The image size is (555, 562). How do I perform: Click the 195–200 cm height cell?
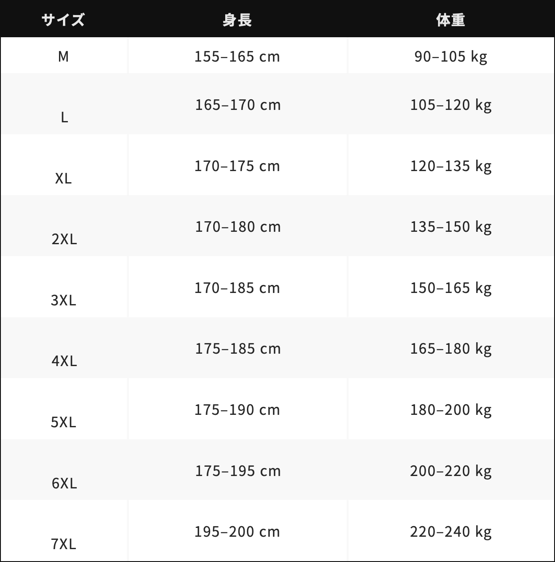click(x=237, y=531)
